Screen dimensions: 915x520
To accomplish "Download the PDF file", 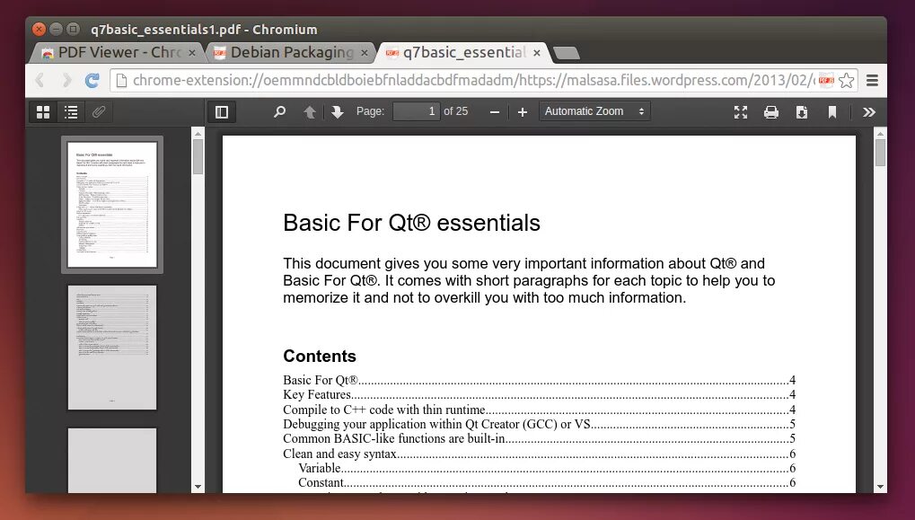I will point(802,112).
